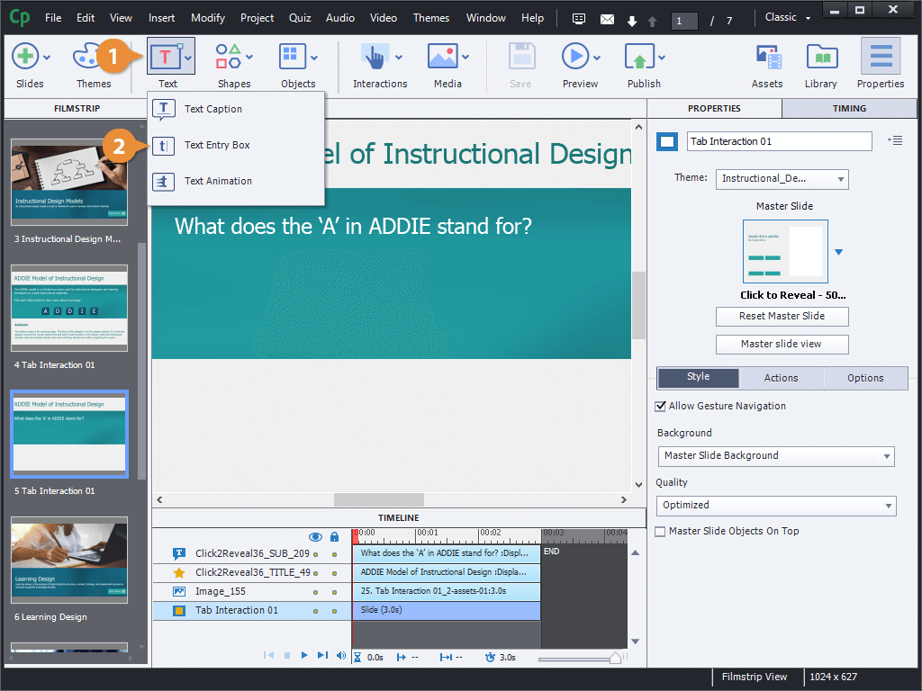Open the Quality dropdown
Image resolution: width=922 pixels, height=691 pixels.
click(x=775, y=505)
